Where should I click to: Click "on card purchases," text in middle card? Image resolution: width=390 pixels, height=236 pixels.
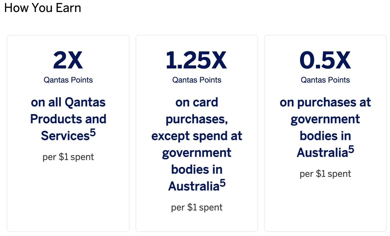196,111
